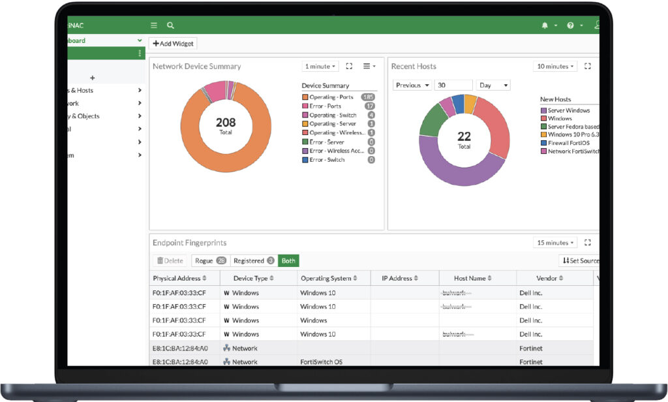Open the help question mark icon
This screenshot has width=668, height=402.
coord(571,25)
